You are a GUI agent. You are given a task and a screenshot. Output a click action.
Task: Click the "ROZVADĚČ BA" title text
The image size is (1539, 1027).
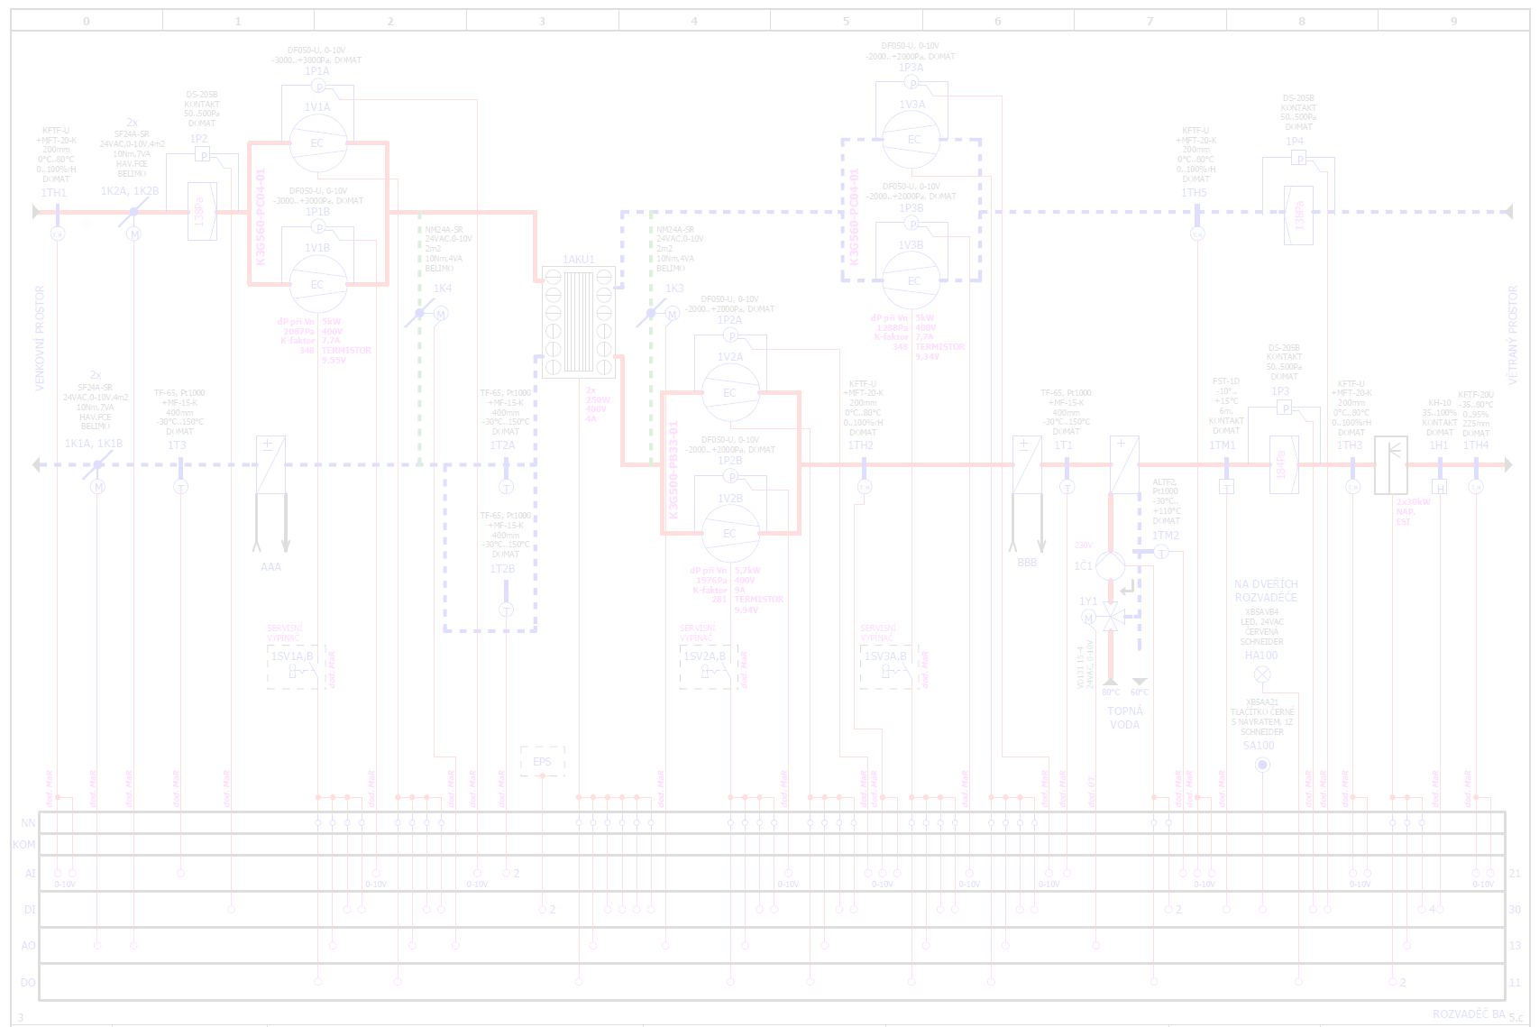1469,1014
